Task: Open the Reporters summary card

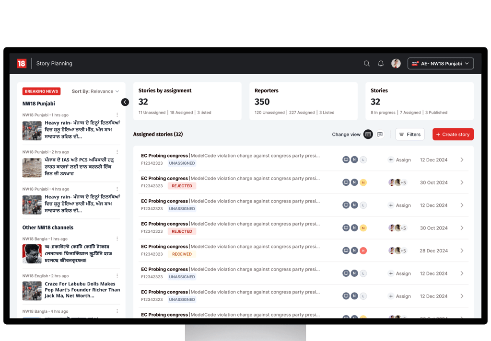Action: coord(303,101)
